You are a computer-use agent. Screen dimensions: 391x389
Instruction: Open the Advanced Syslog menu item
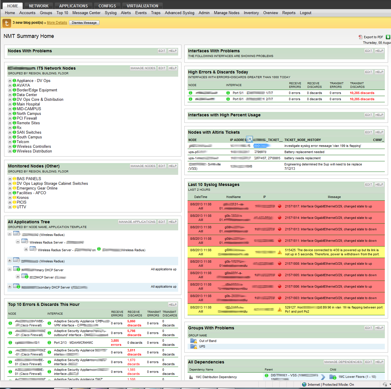click(179, 13)
